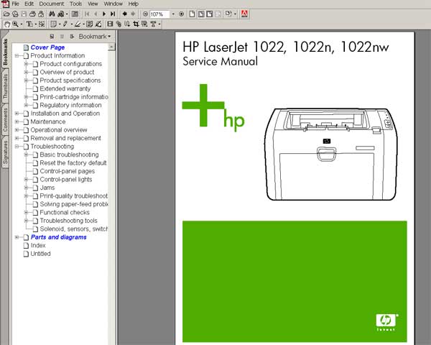Select the Note tool
Viewport: 431px width, 345px height.
[x=53, y=24]
